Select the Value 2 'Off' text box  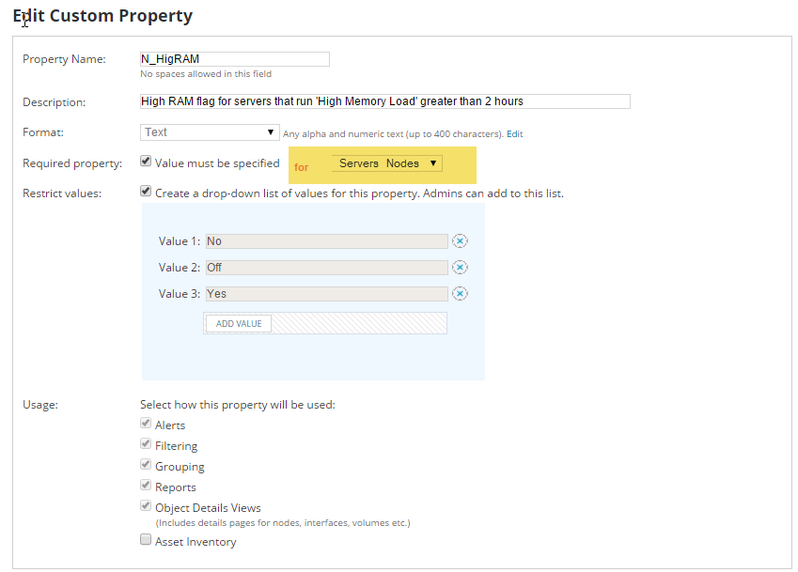(x=327, y=268)
